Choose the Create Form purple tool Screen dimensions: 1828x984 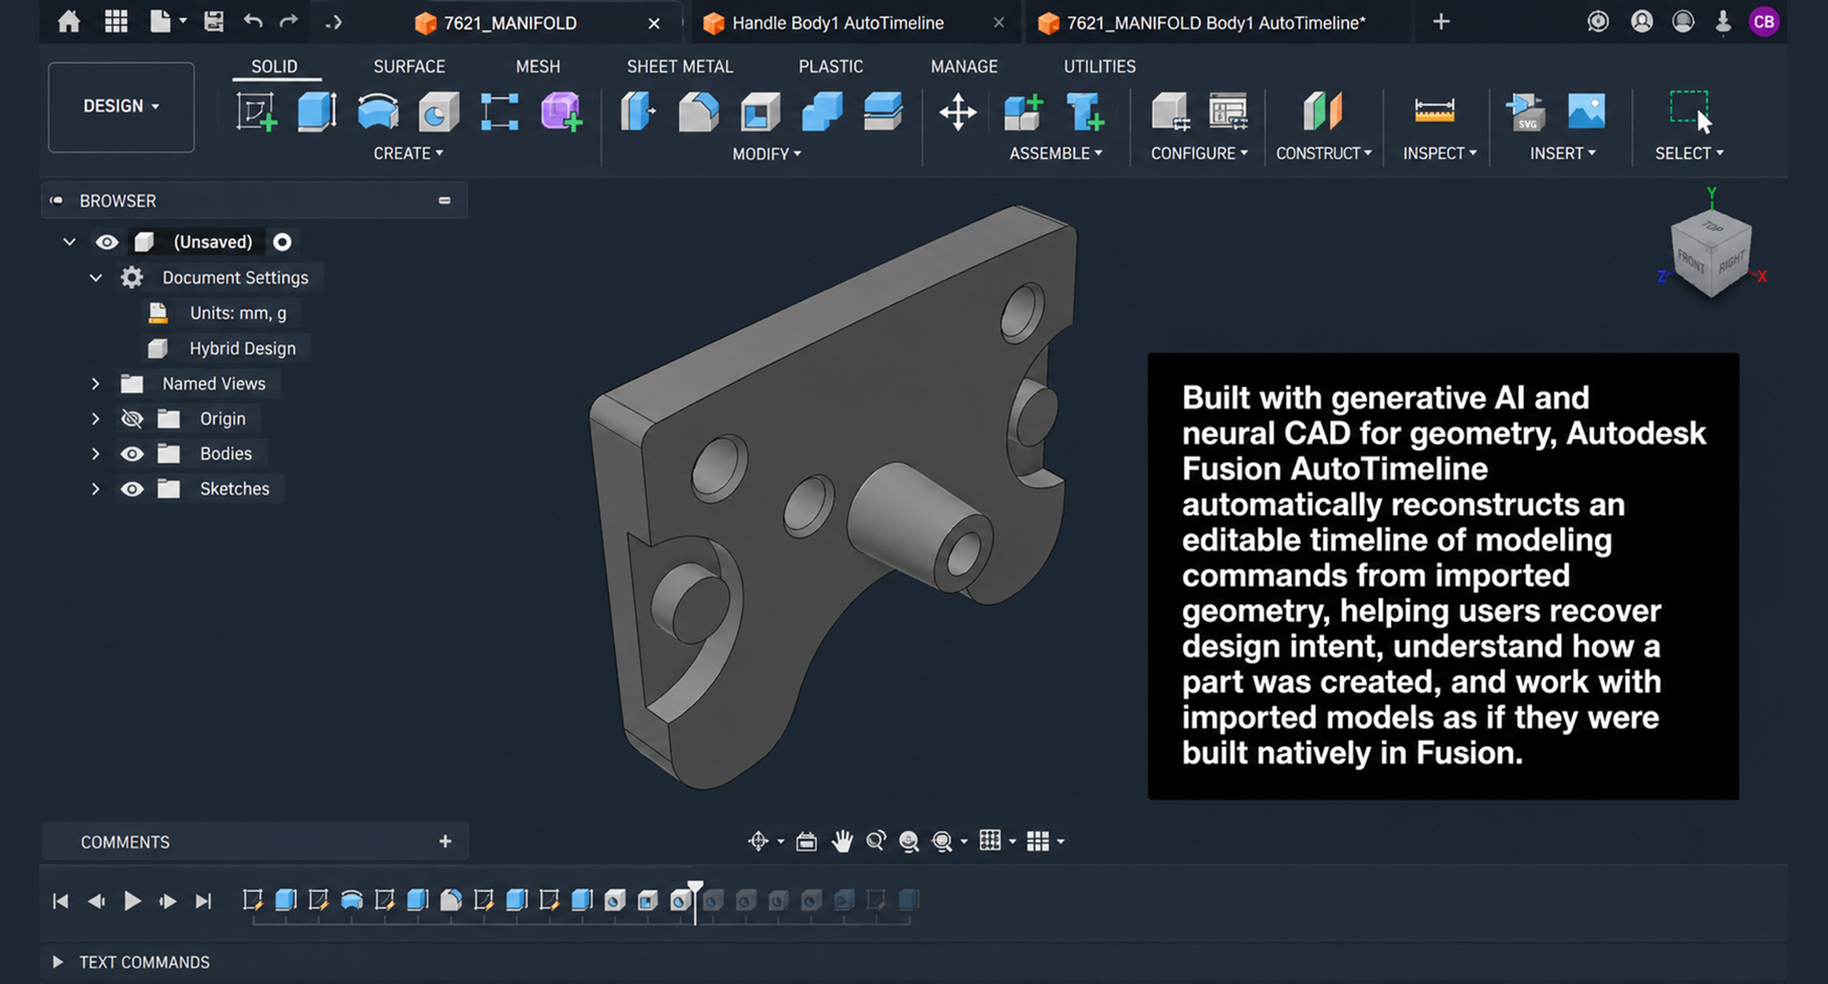(x=561, y=111)
